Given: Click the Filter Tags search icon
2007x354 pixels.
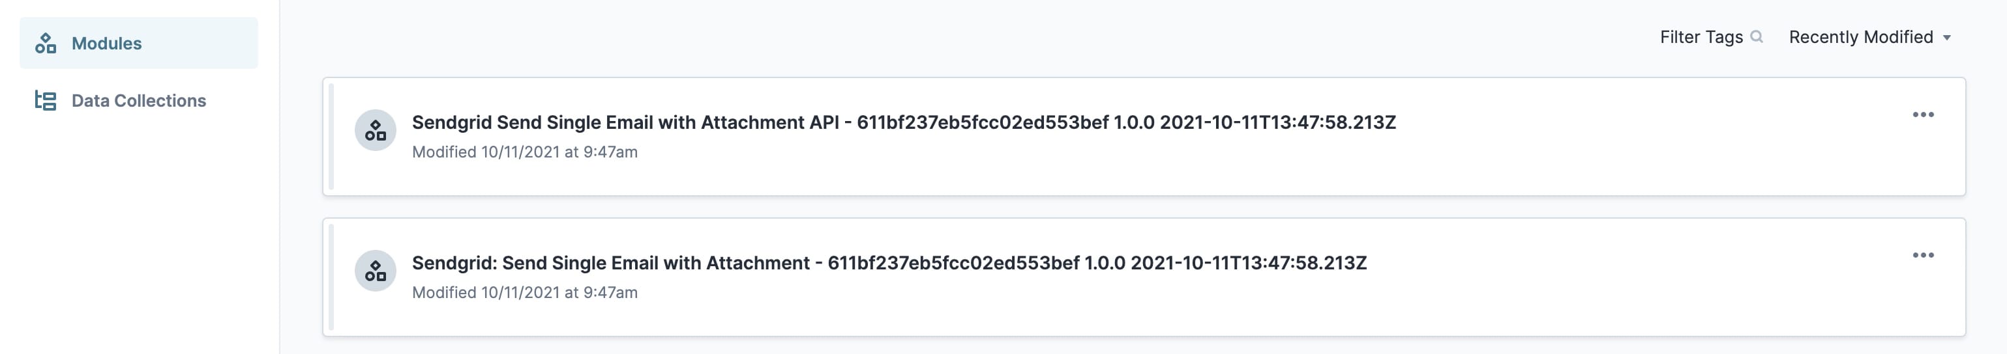Looking at the screenshot, I should pyautogui.click(x=1756, y=36).
